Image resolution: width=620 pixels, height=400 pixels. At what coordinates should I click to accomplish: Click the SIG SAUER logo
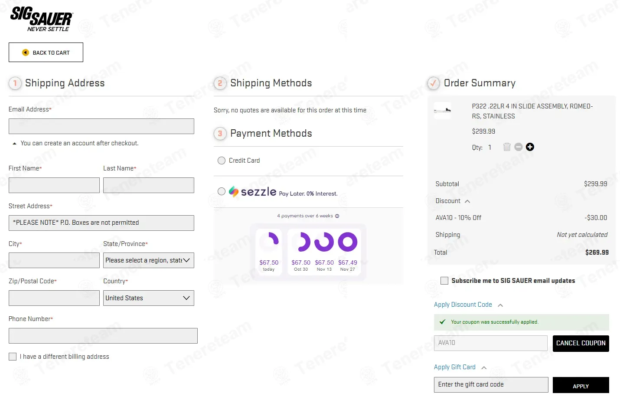(x=42, y=19)
